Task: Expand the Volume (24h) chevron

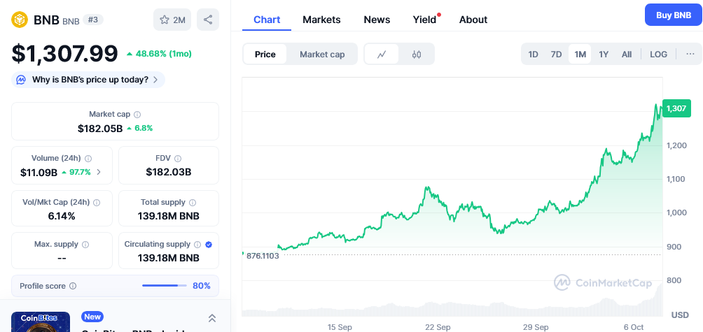Action: 99,172
